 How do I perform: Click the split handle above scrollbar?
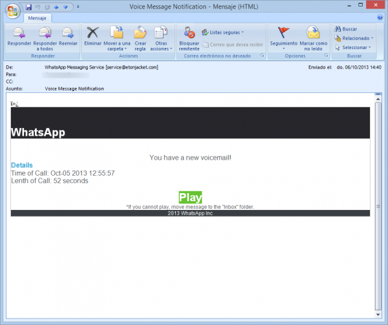[x=378, y=94]
